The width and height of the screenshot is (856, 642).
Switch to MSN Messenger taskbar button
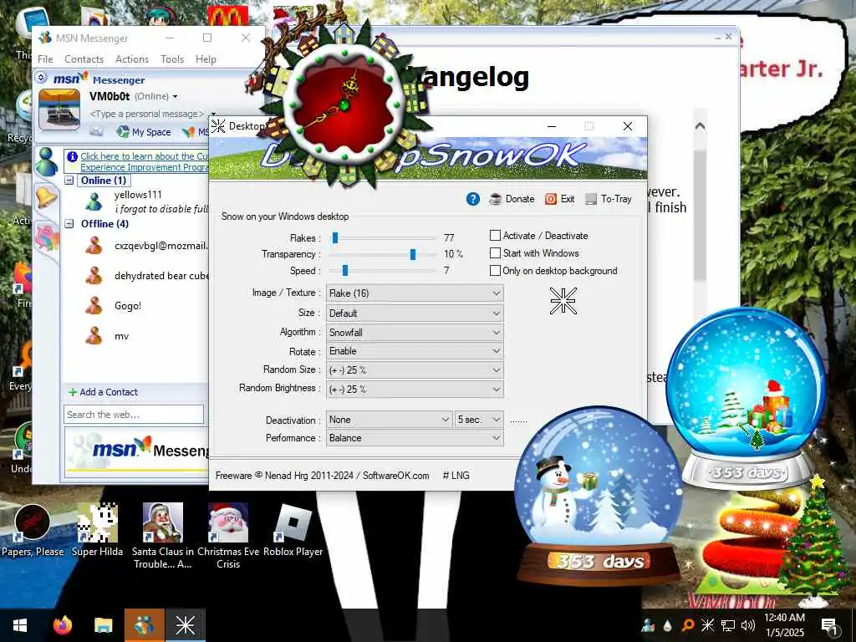pyautogui.click(x=144, y=625)
